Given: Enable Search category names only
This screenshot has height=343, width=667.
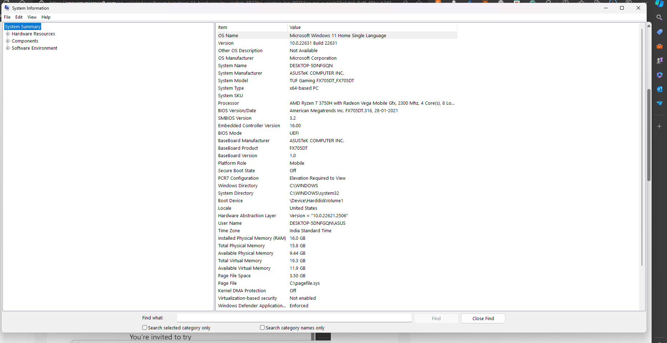Looking at the screenshot, I should click(x=262, y=328).
